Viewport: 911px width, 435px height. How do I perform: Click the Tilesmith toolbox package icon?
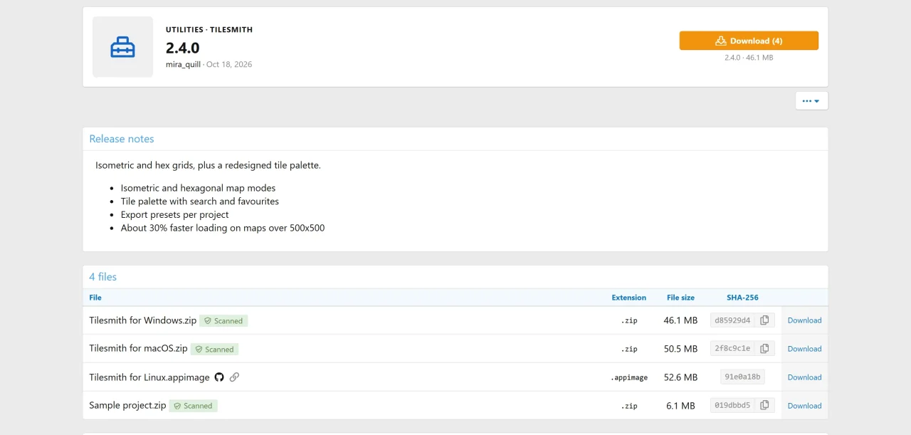(x=122, y=47)
